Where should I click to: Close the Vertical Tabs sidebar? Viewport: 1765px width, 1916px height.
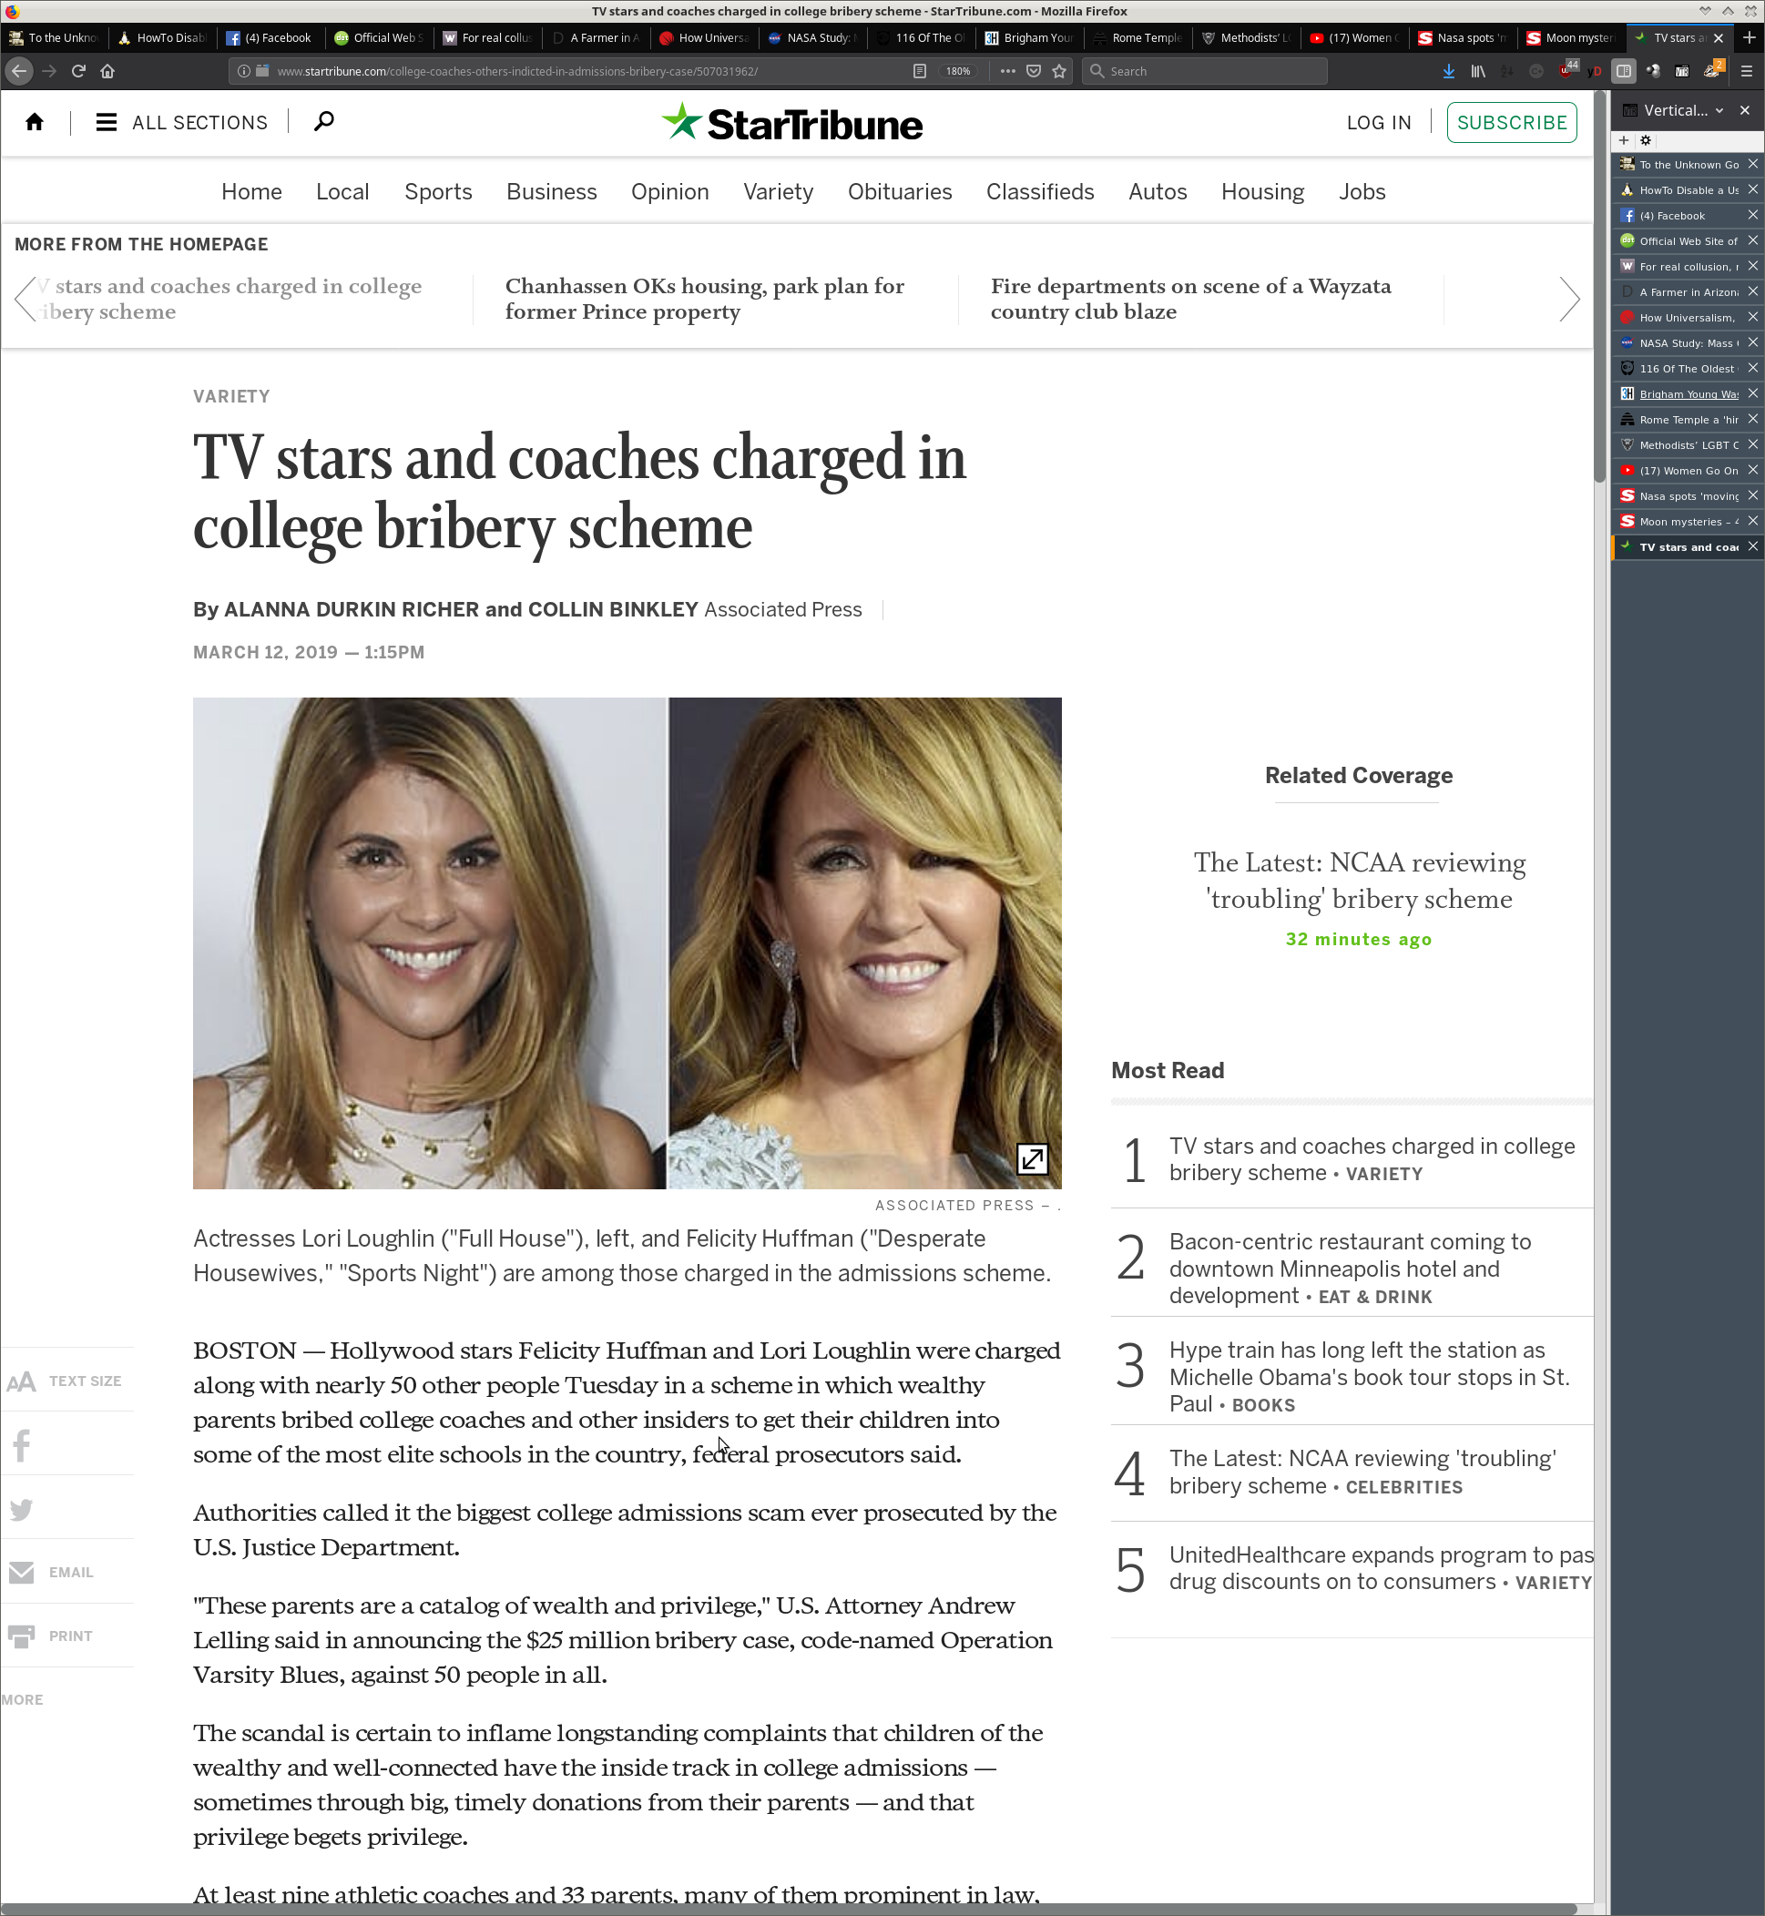pyautogui.click(x=1745, y=111)
